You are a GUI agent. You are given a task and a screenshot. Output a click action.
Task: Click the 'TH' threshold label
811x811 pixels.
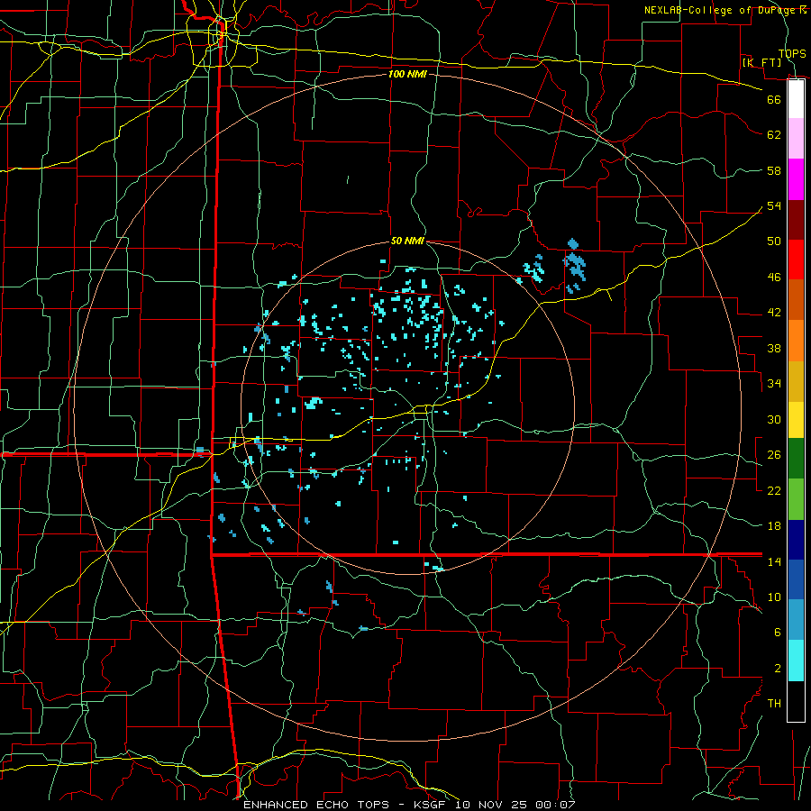click(x=774, y=704)
